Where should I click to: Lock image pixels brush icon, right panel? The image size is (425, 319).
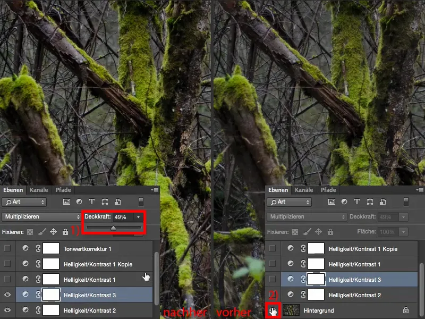coord(307,232)
